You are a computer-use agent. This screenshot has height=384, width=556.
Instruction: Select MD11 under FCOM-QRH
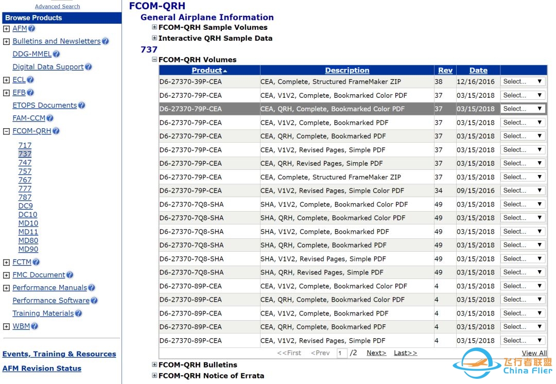[x=28, y=232]
